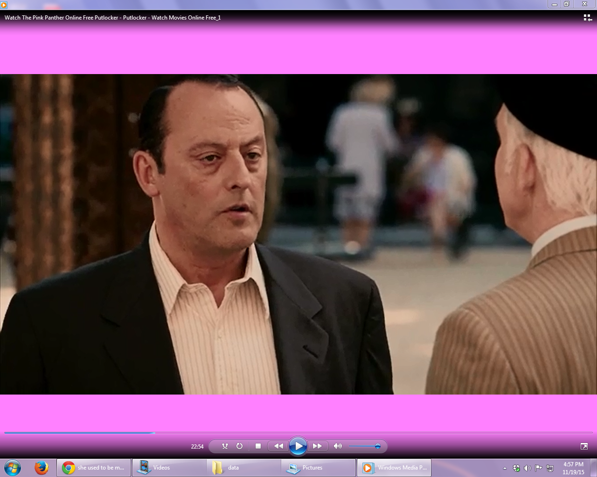Toggle repeat mode
Viewport: 597px width, 477px height.
coord(239,446)
